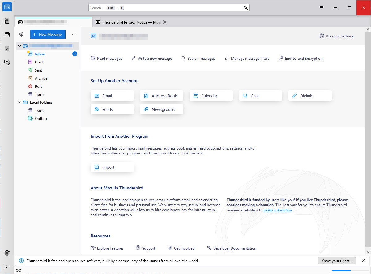Click the scrollbar down arrow
This screenshot has width=371, height=274.
368,252
